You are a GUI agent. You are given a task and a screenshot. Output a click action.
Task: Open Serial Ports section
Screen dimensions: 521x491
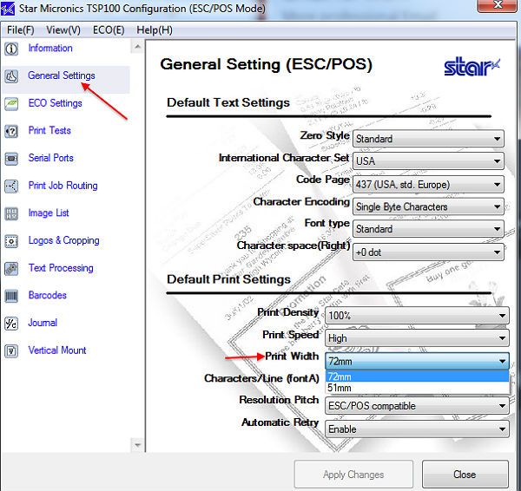[x=51, y=158]
